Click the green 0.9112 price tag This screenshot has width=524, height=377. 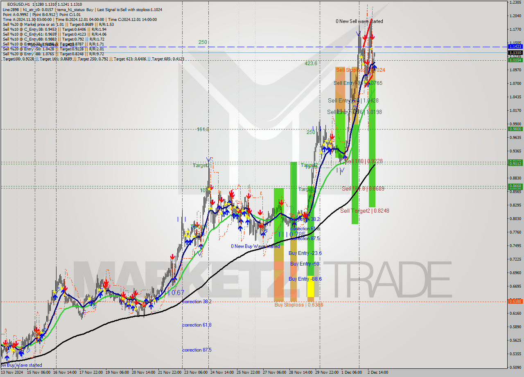pos(515,164)
